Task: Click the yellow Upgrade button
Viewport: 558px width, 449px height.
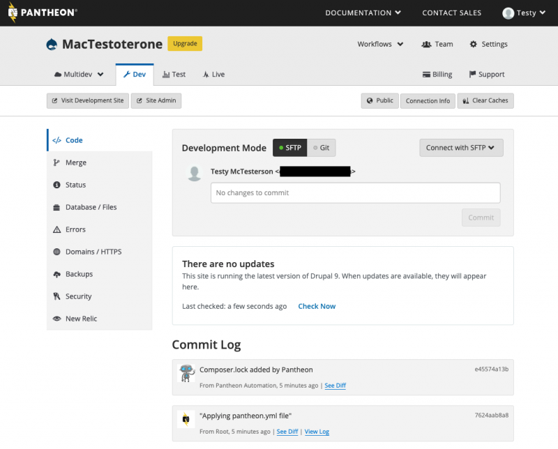Action: click(x=185, y=43)
